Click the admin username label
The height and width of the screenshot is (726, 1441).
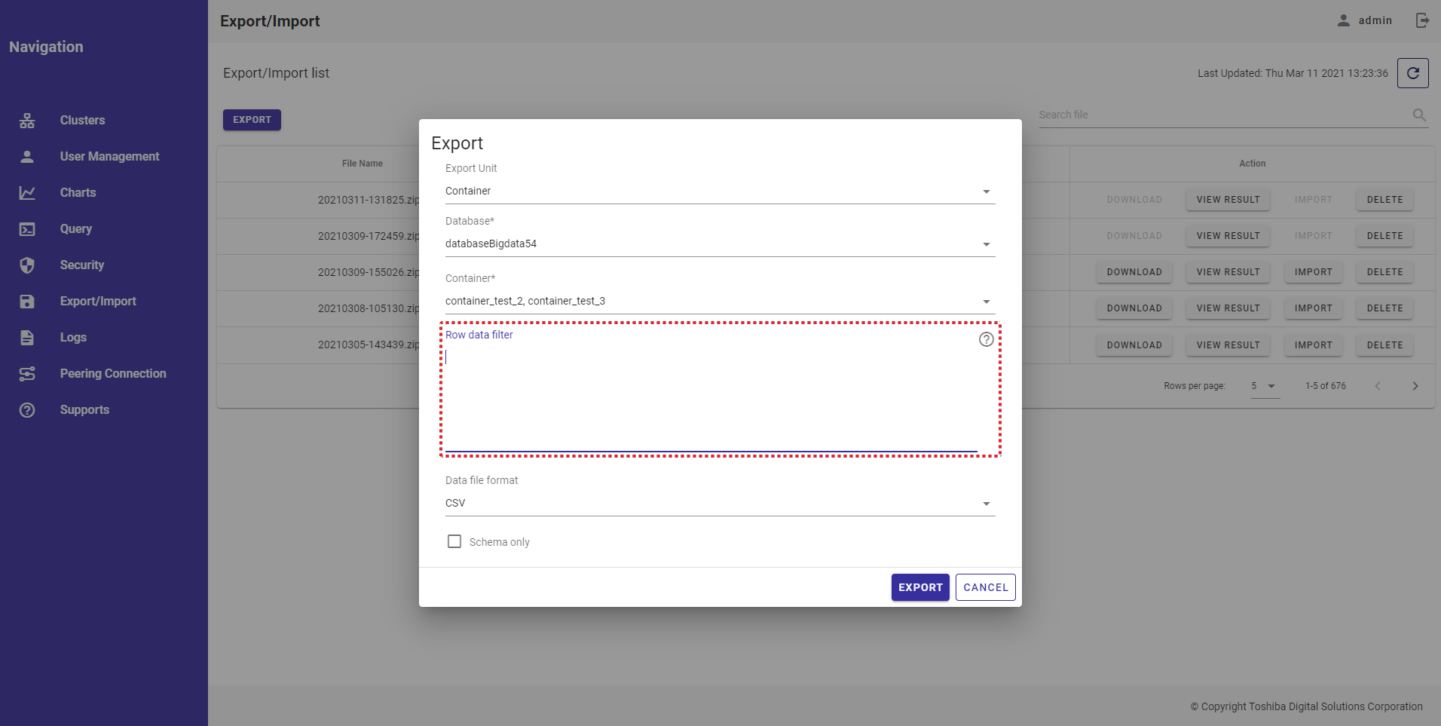1375,20
